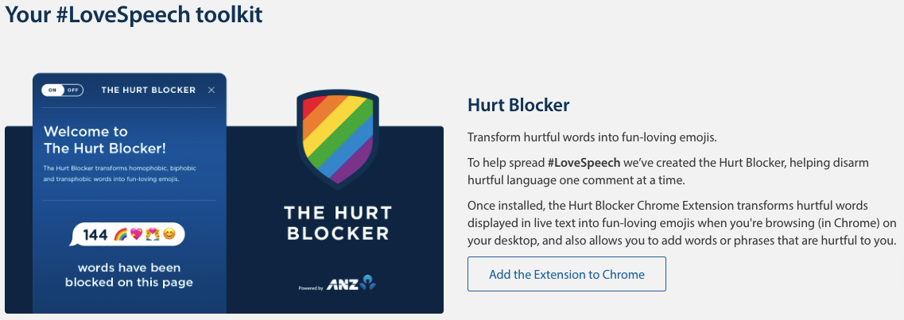Click the smiling face emoji
The width and height of the screenshot is (904, 320).
169,234
